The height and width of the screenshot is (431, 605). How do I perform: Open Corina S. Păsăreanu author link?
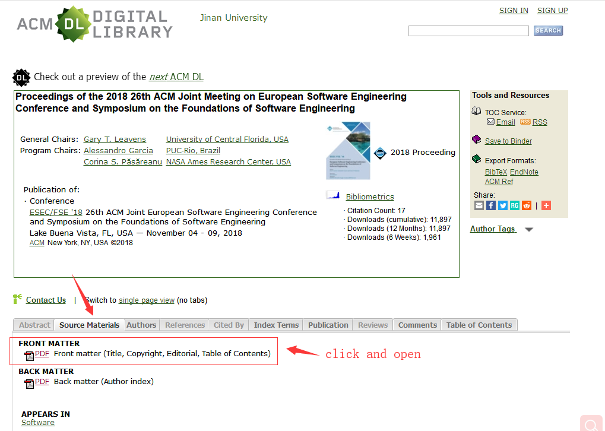click(x=123, y=161)
